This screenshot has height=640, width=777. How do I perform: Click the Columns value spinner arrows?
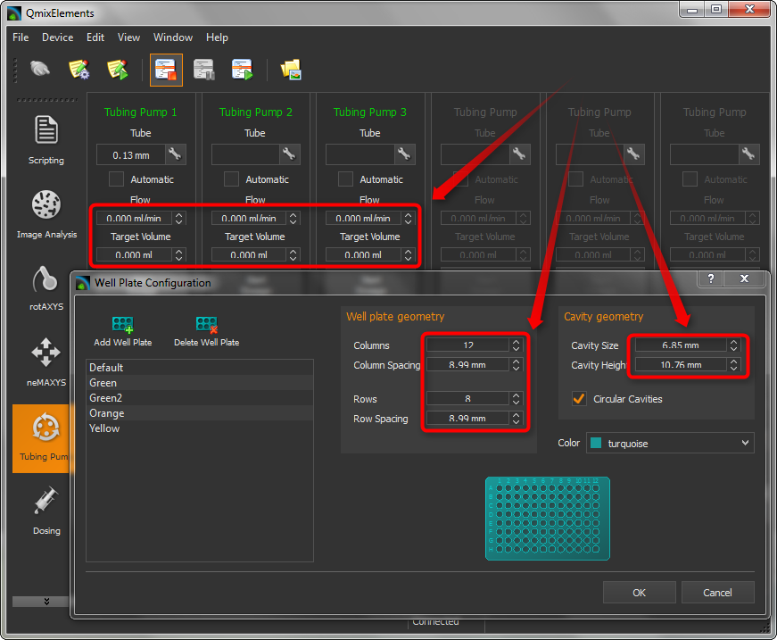click(x=515, y=345)
